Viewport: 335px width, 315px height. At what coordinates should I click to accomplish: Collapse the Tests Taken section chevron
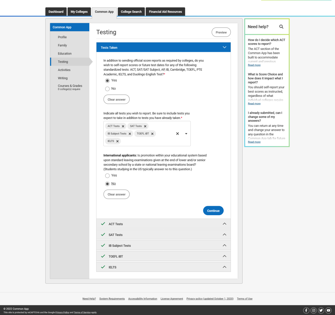pyautogui.click(x=225, y=47)
